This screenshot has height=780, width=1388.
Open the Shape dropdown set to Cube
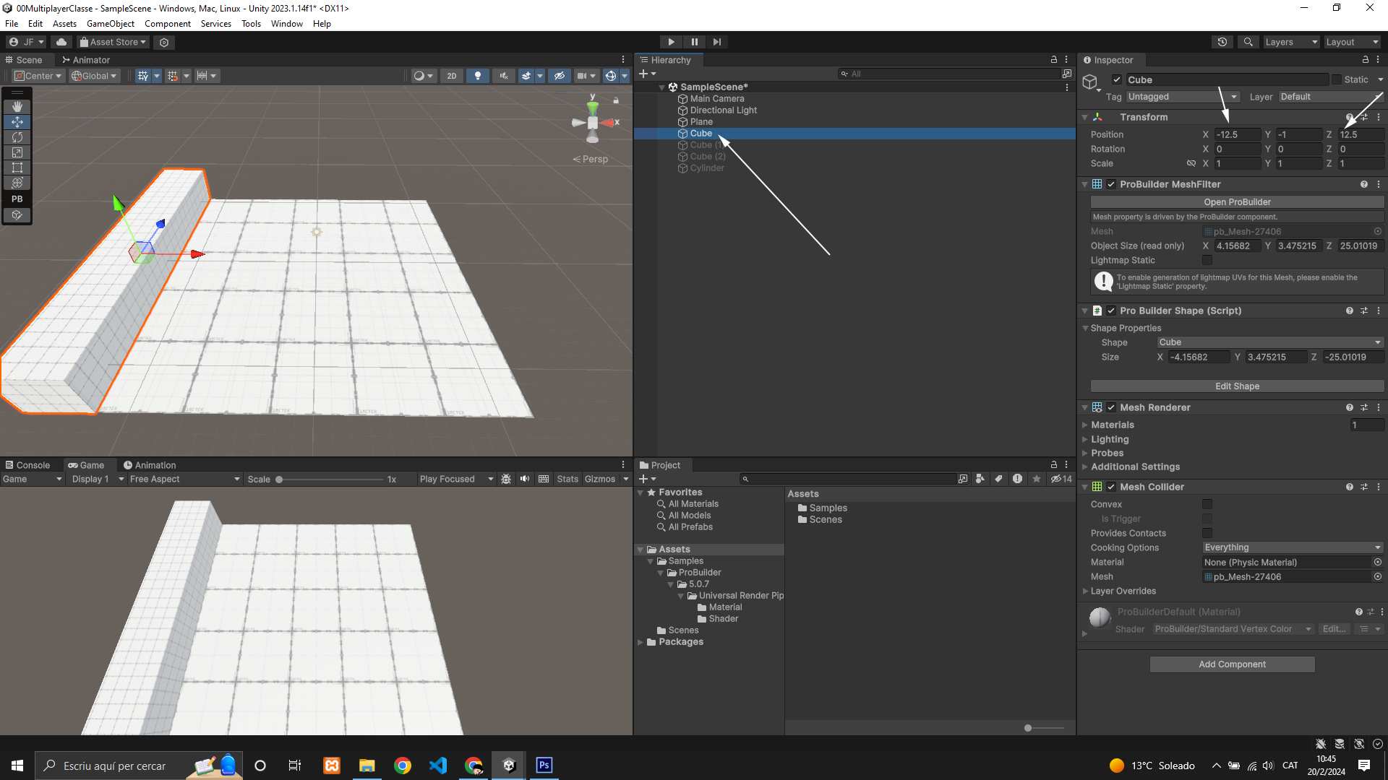(1269, 342)
